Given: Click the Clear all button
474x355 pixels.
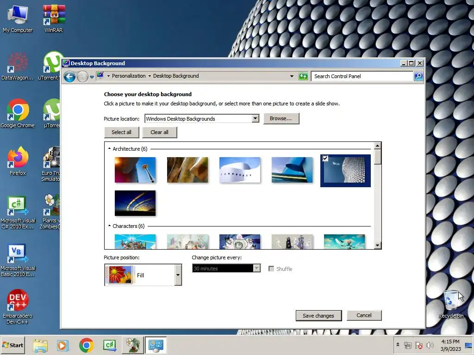Looking at the screenshot, I should pos(160,132).
